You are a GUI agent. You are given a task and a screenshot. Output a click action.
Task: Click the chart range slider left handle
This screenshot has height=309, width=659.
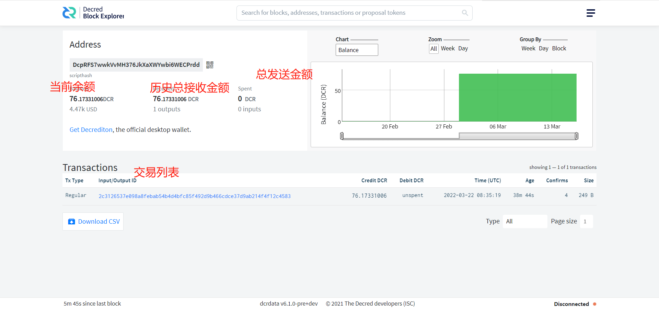(x=342, y=136)
